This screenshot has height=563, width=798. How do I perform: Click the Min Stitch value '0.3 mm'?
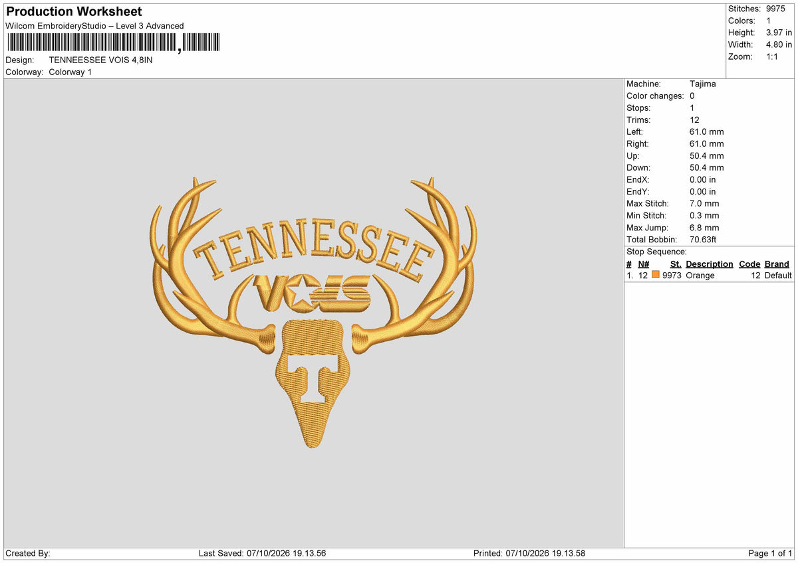pos(705,216)
